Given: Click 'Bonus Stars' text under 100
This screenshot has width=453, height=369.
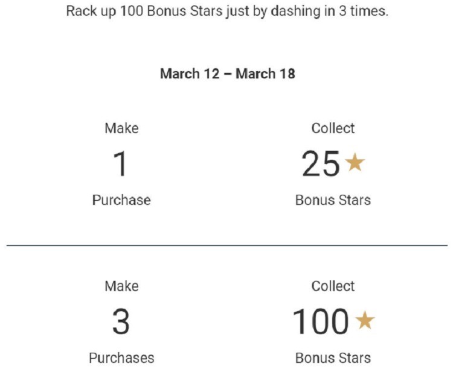Looking at the screenshot, I should tap(333, 358).
